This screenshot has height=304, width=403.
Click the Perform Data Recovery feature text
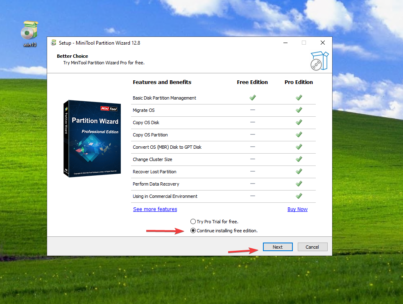[x=156, y=184]
